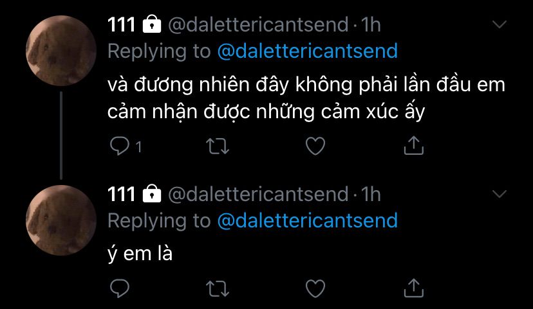
Task: Reply to the 'ý em là' tweet
Action: 120,288
